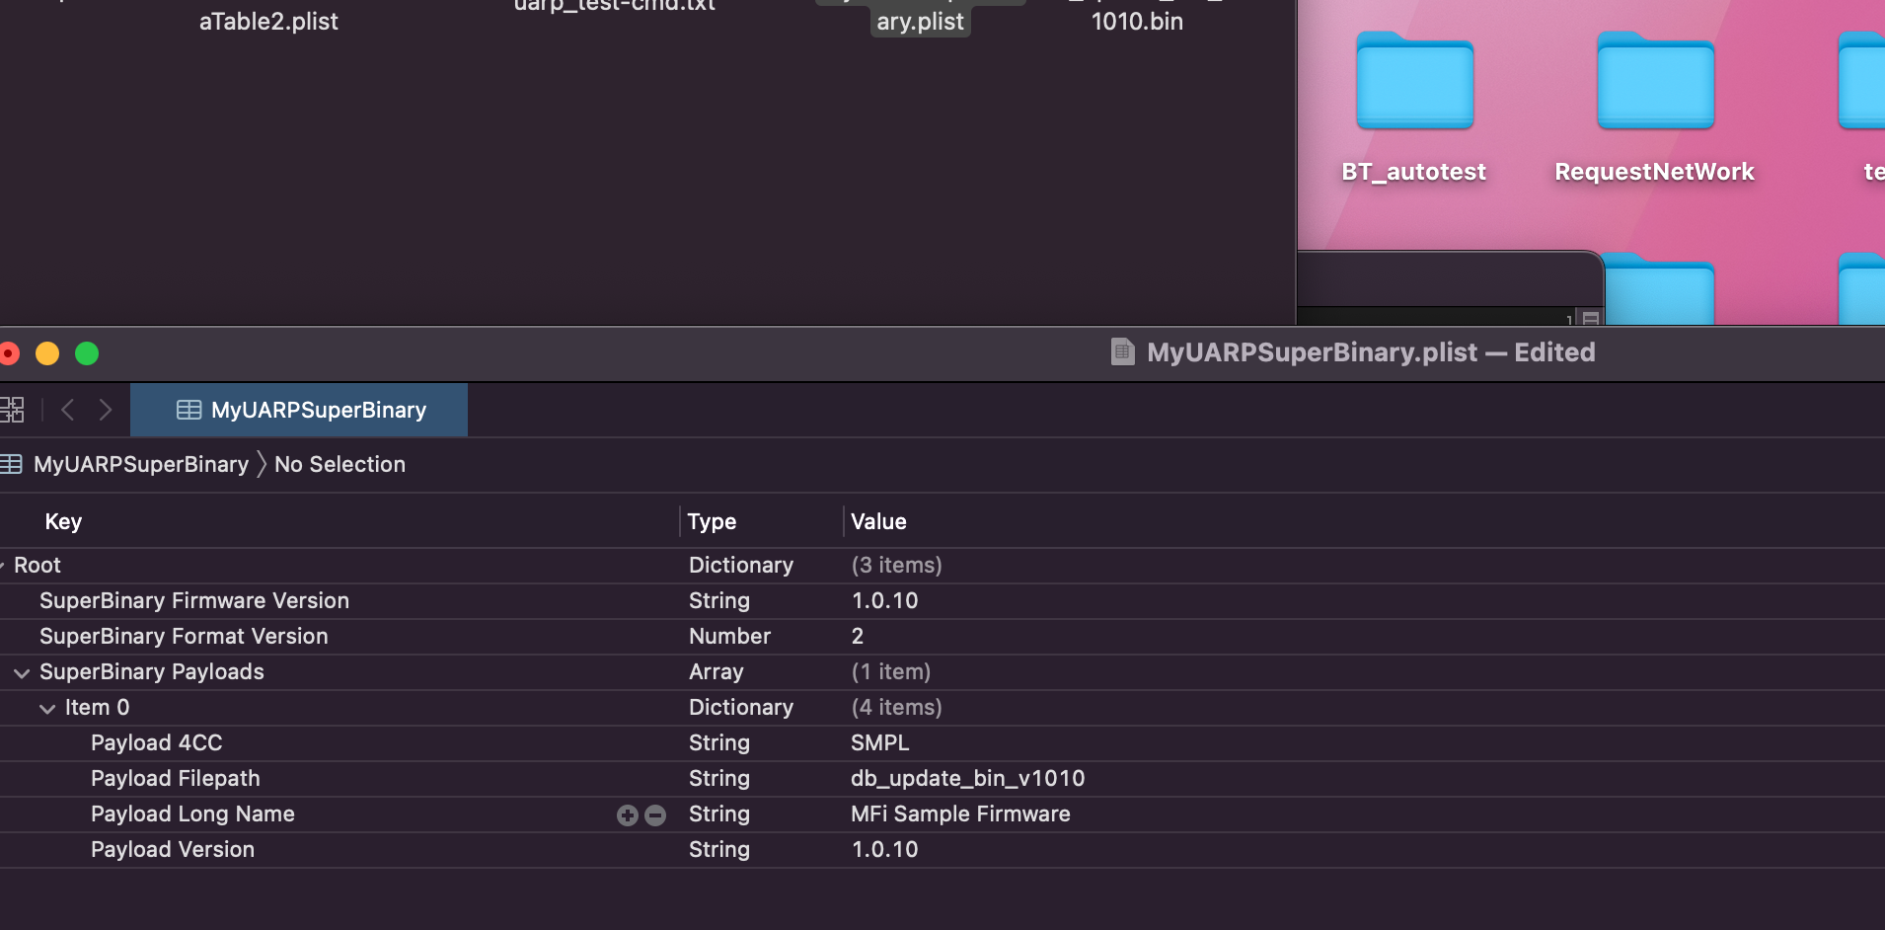Go forward with the right chevron

(106, 410)
